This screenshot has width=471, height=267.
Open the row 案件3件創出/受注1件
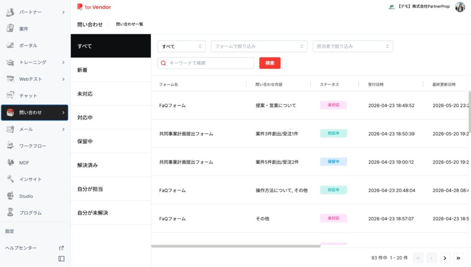click(311, 133)
